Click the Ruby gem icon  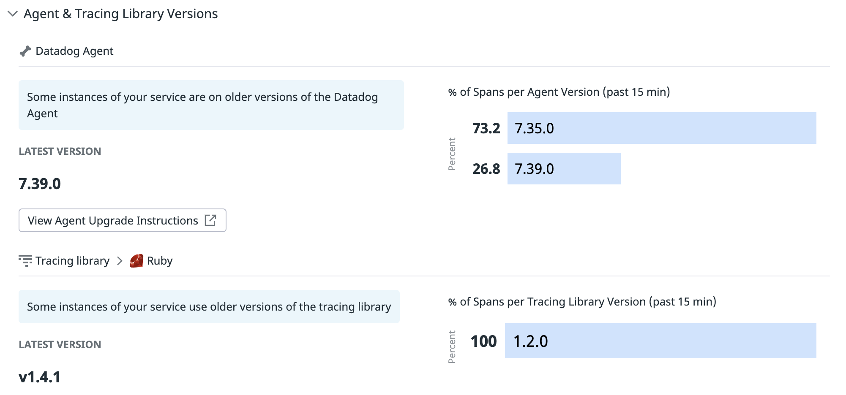[x=136, y=261]
